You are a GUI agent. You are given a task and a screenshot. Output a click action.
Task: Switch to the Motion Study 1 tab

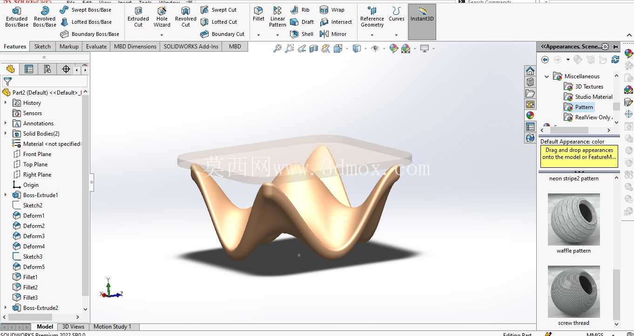112,327
